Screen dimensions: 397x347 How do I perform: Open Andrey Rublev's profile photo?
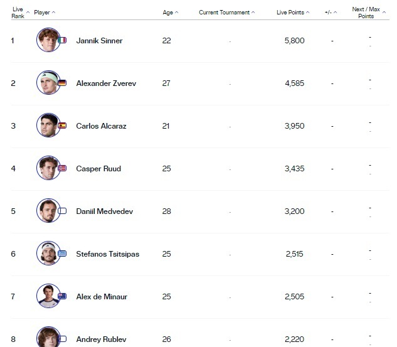pyautogui.click(x=48, y=338)
